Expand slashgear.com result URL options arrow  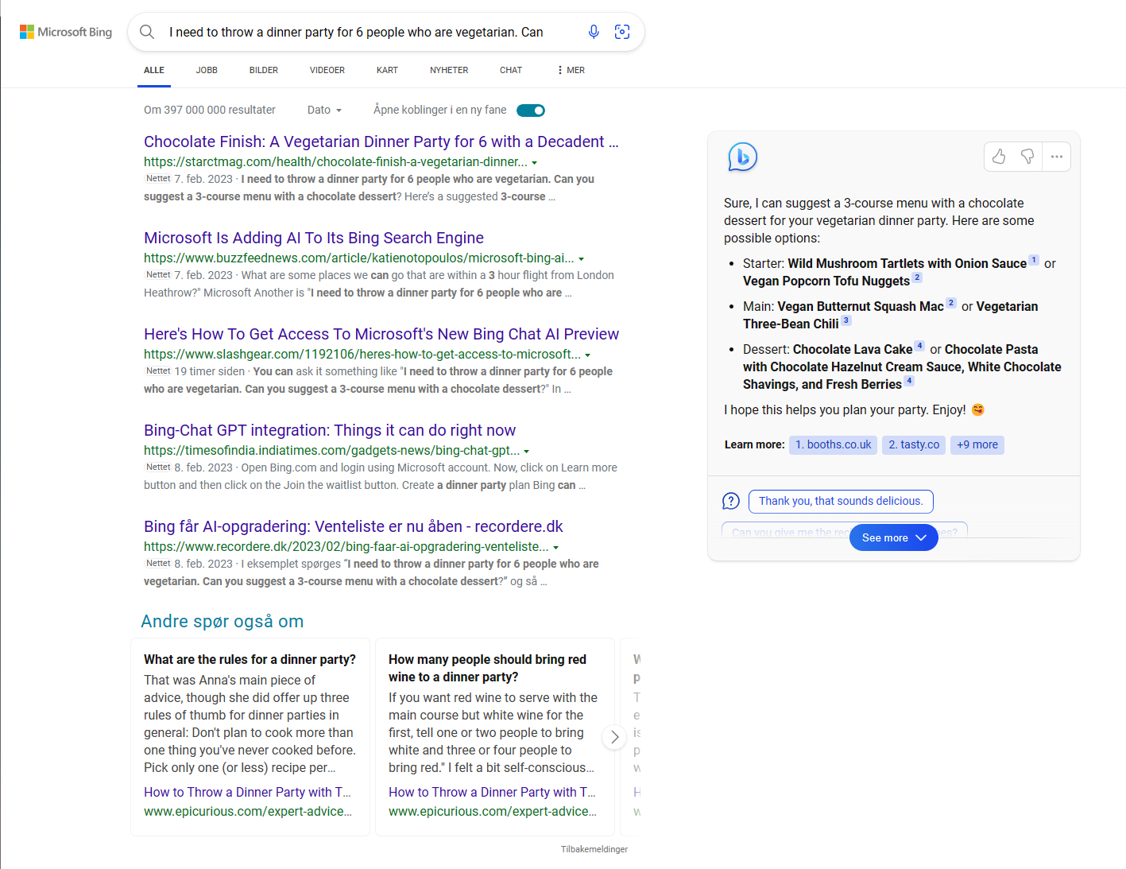click(588, 355)
